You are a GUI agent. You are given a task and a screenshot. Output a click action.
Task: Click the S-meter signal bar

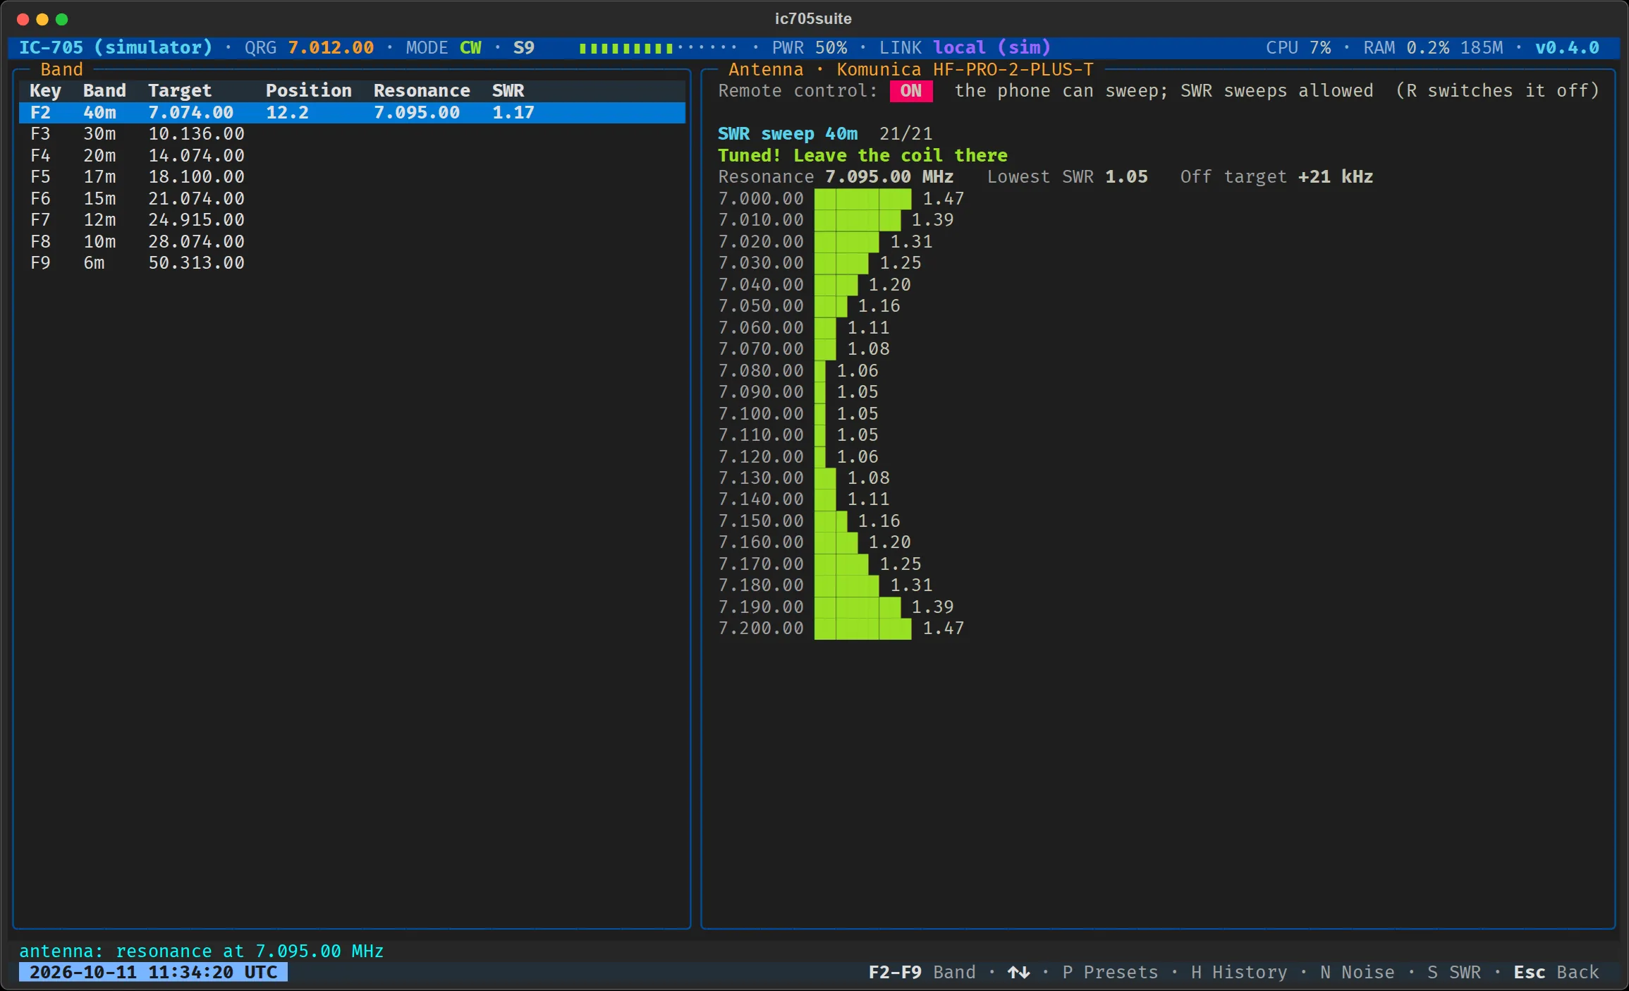coord(658,48)
